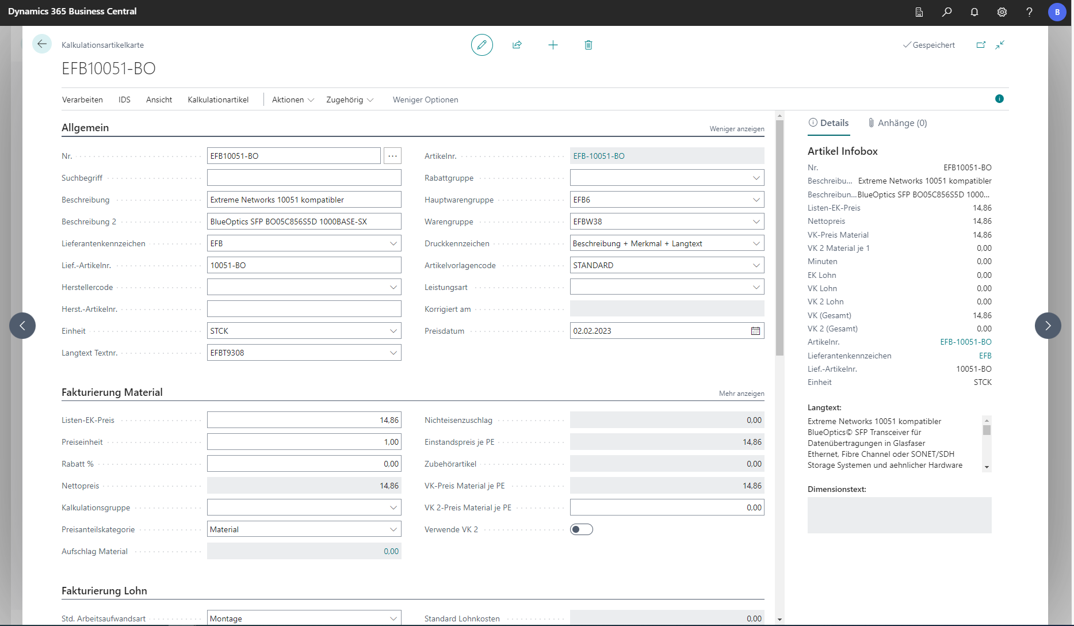Go to next record arrow
The image size is (1074, 626).
(1048, 326)
